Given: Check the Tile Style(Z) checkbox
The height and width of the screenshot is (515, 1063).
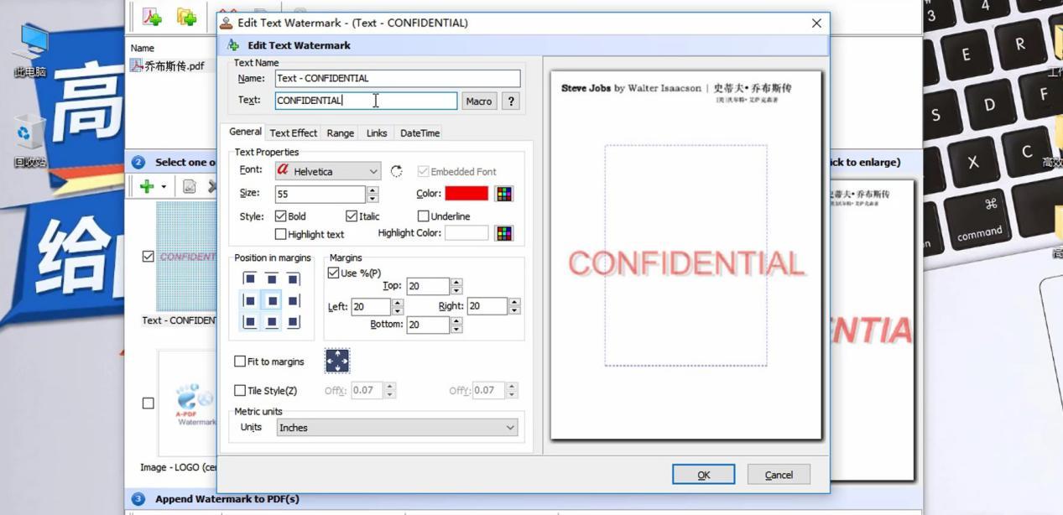Looking at the screenshot, I should [240, 390].
